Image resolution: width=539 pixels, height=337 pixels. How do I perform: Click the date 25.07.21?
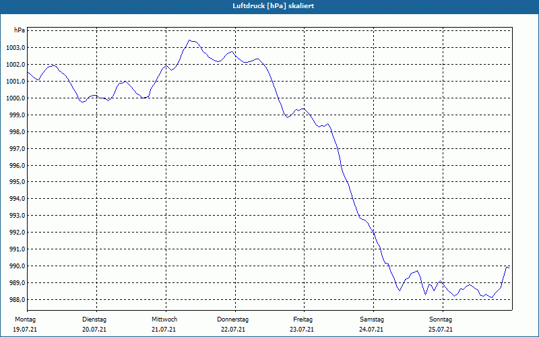tap(441, 330)
